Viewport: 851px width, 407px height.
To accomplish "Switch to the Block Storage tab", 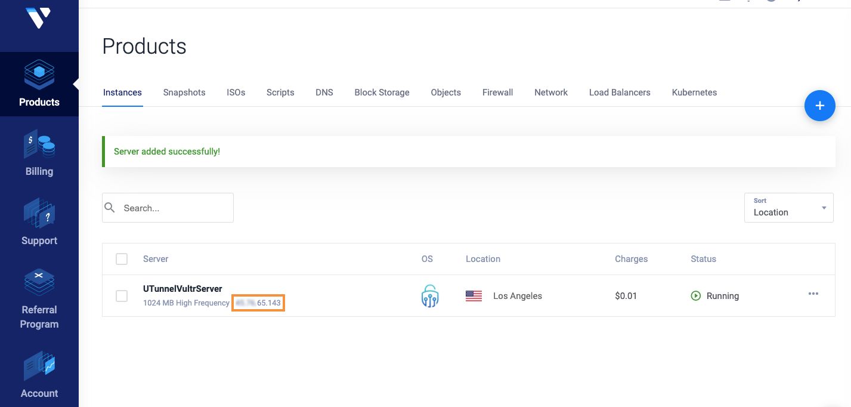I will pyautogui.click(x=382, y=92).
